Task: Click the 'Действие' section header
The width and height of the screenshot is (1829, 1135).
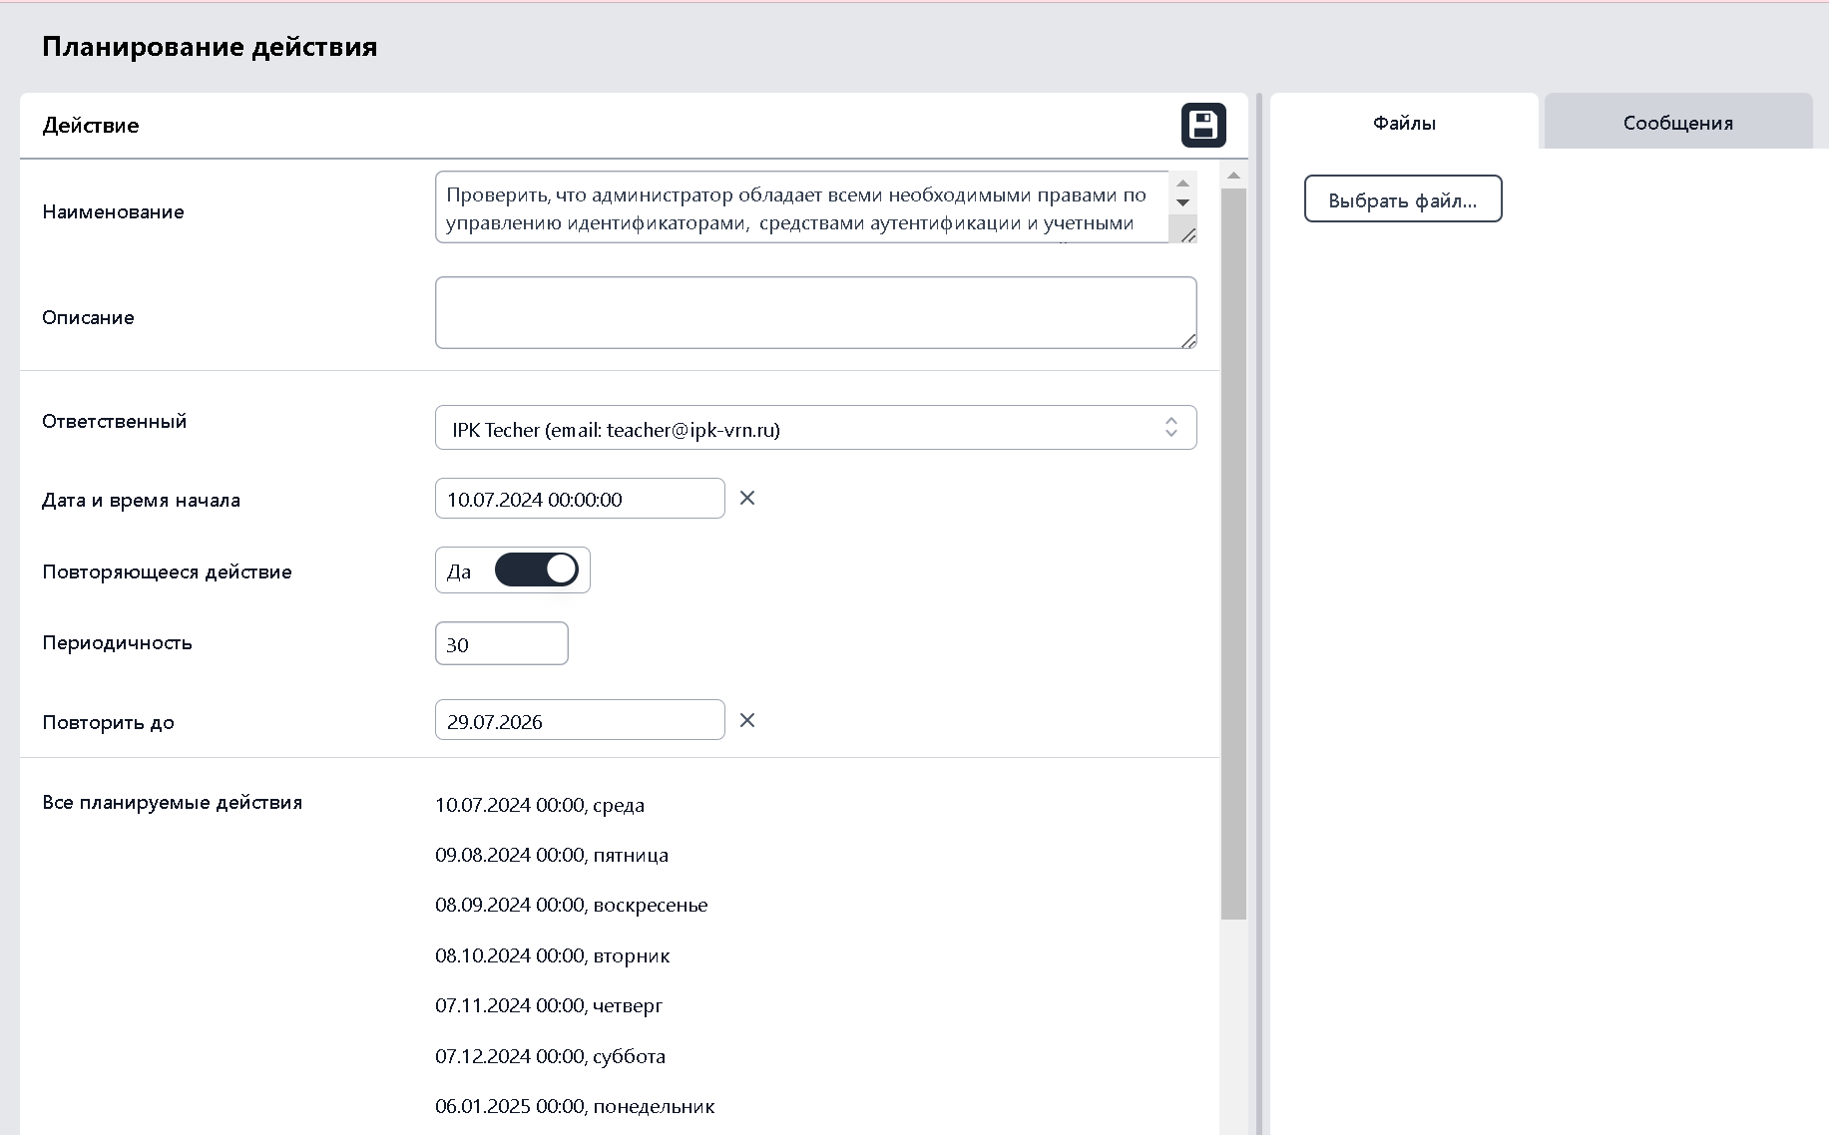Action: pyautogui.click(x=91, y=126)
